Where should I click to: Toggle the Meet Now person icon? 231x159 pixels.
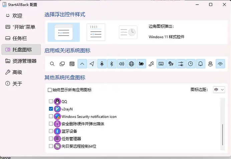tap(211, 64)
